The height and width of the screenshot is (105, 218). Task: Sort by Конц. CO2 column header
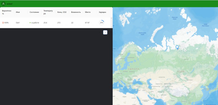coord(62,12)
